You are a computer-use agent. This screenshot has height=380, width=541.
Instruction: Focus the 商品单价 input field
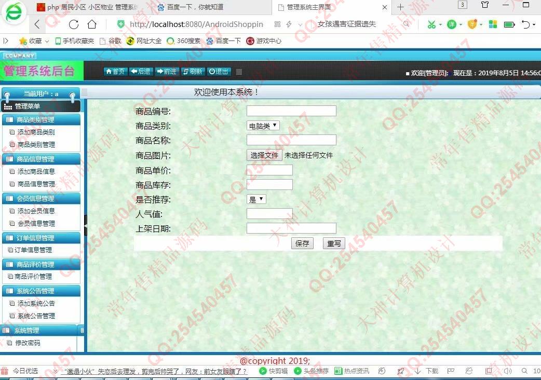pyautogui.click(x=269, y=170)
